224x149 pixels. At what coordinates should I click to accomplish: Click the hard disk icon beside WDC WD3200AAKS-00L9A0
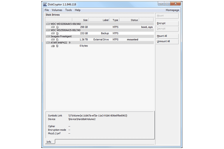point(48,24)
